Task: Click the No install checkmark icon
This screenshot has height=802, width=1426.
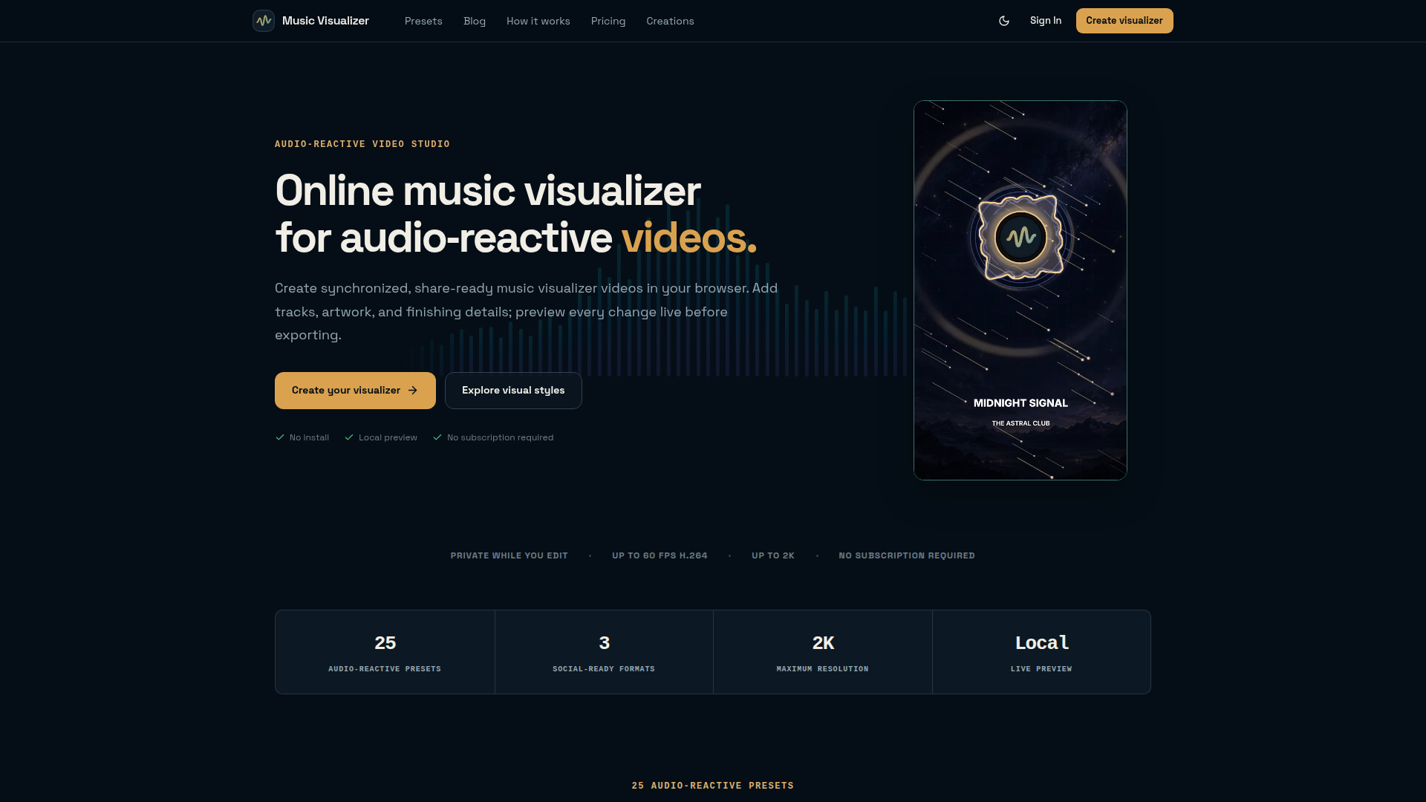Action: pyautogui.click(x=280, y=437)
